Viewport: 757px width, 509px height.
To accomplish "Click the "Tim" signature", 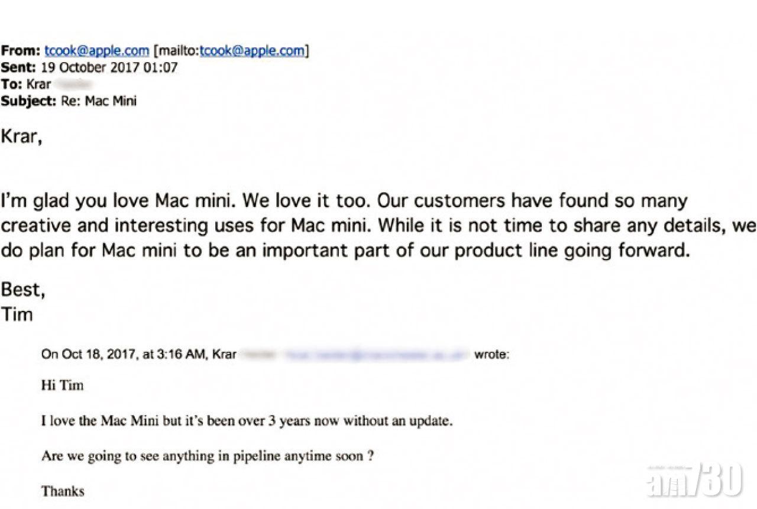I will 17,314.
